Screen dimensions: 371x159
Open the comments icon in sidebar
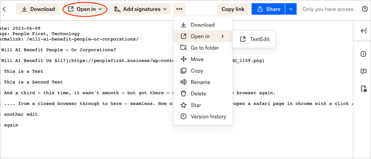tap(364, 72)
